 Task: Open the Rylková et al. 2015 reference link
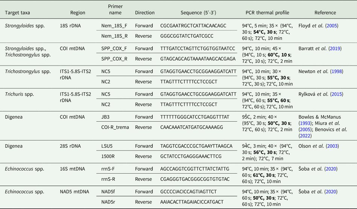(x=337, y=94)
